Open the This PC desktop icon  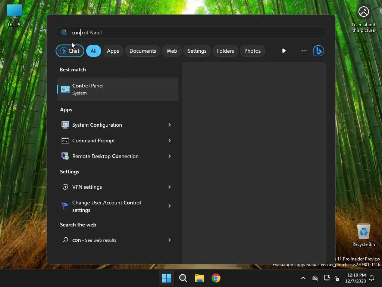(15, 15)
